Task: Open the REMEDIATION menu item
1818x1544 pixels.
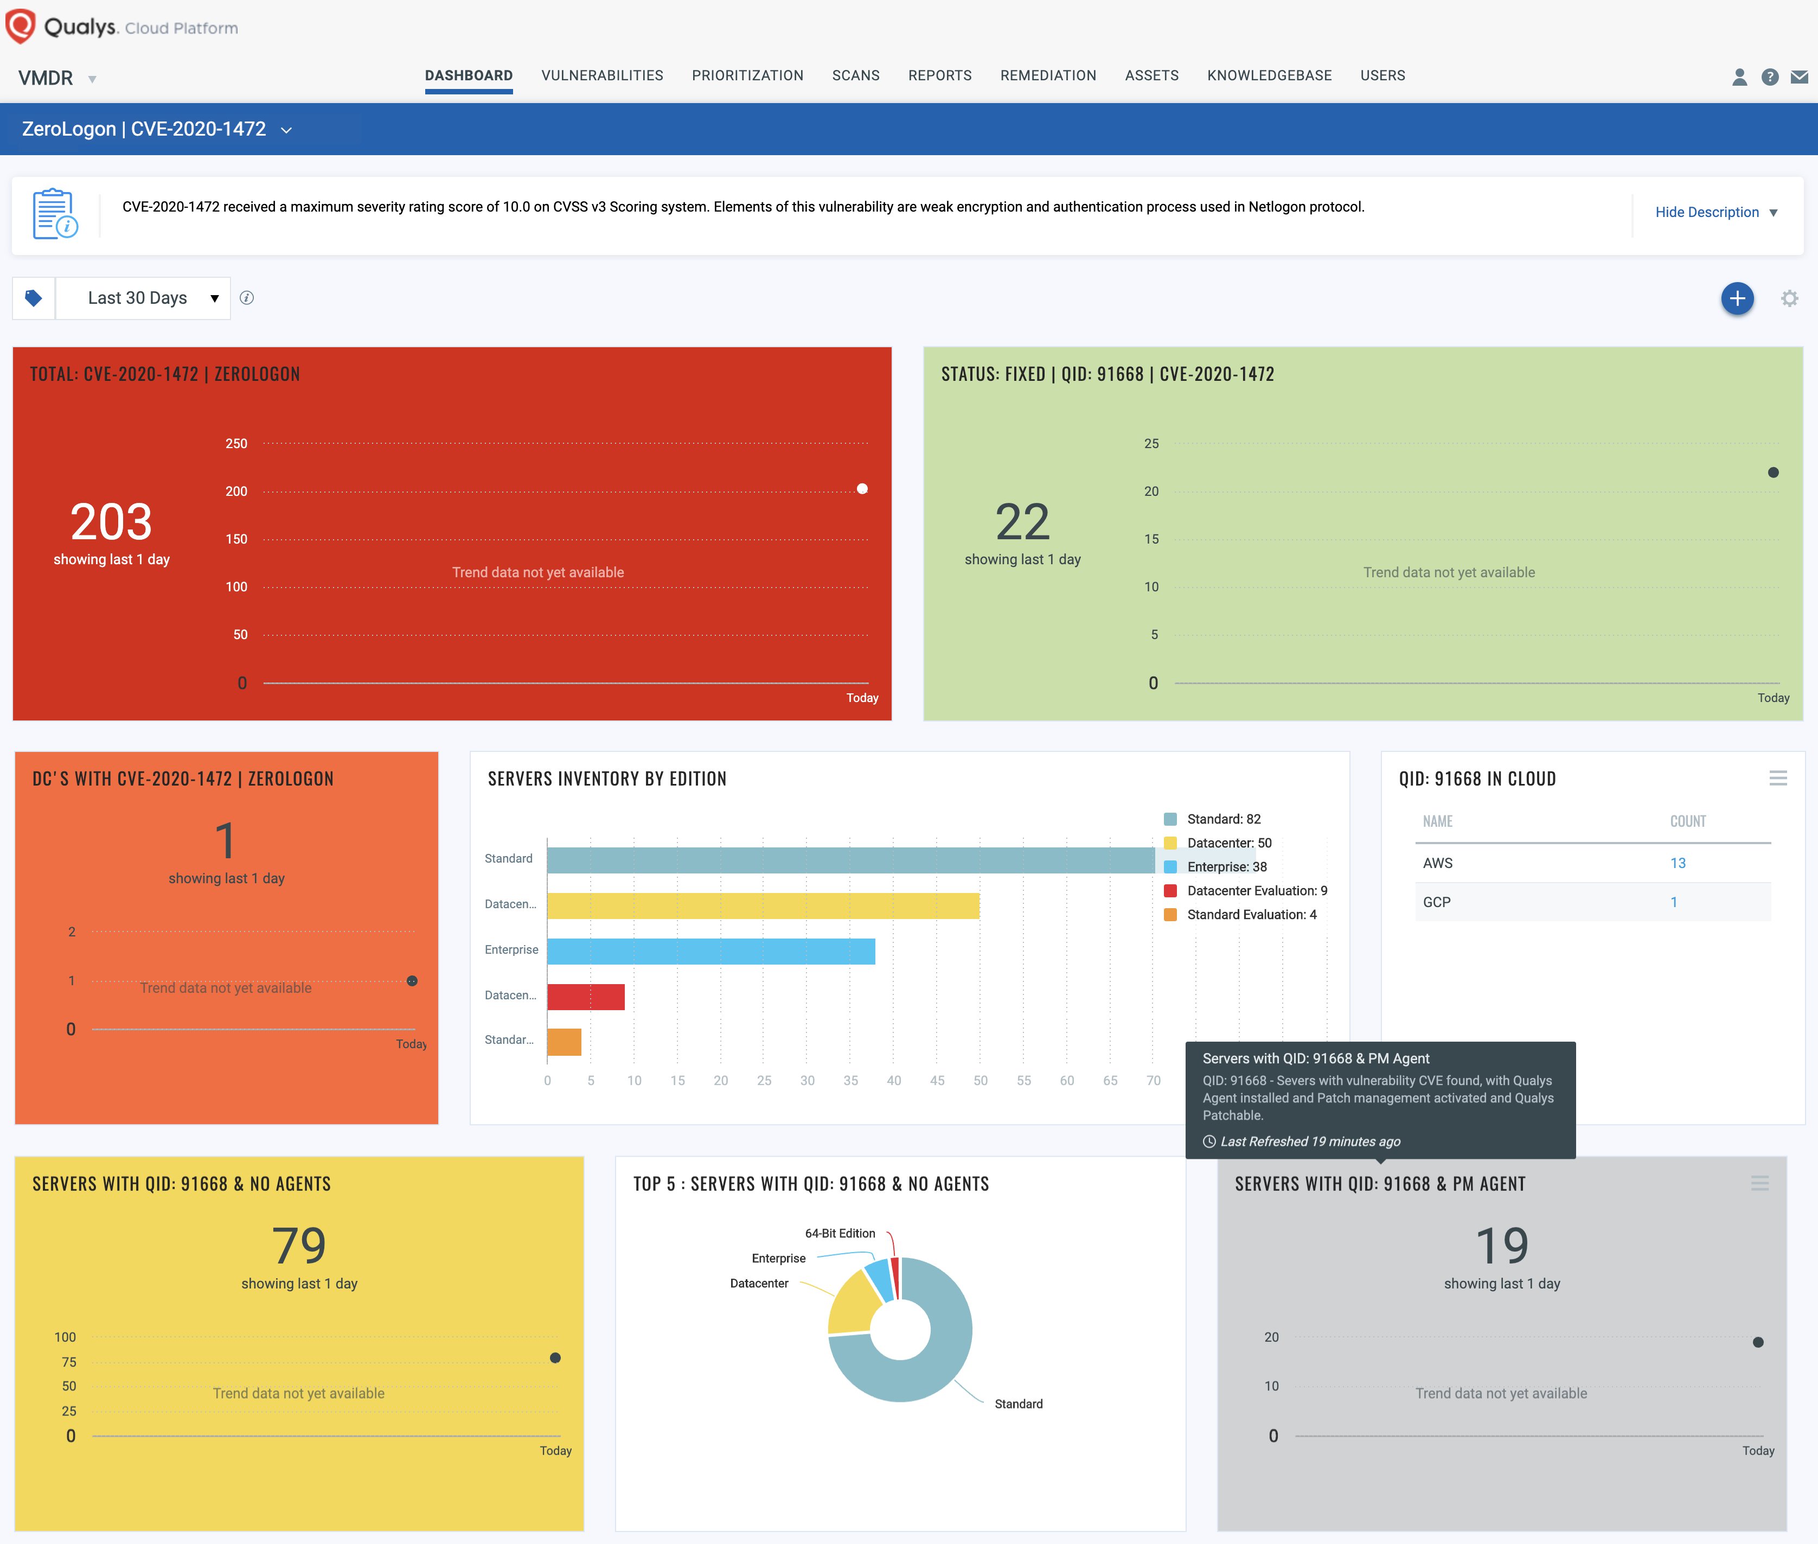Action: coord(1048,75)
